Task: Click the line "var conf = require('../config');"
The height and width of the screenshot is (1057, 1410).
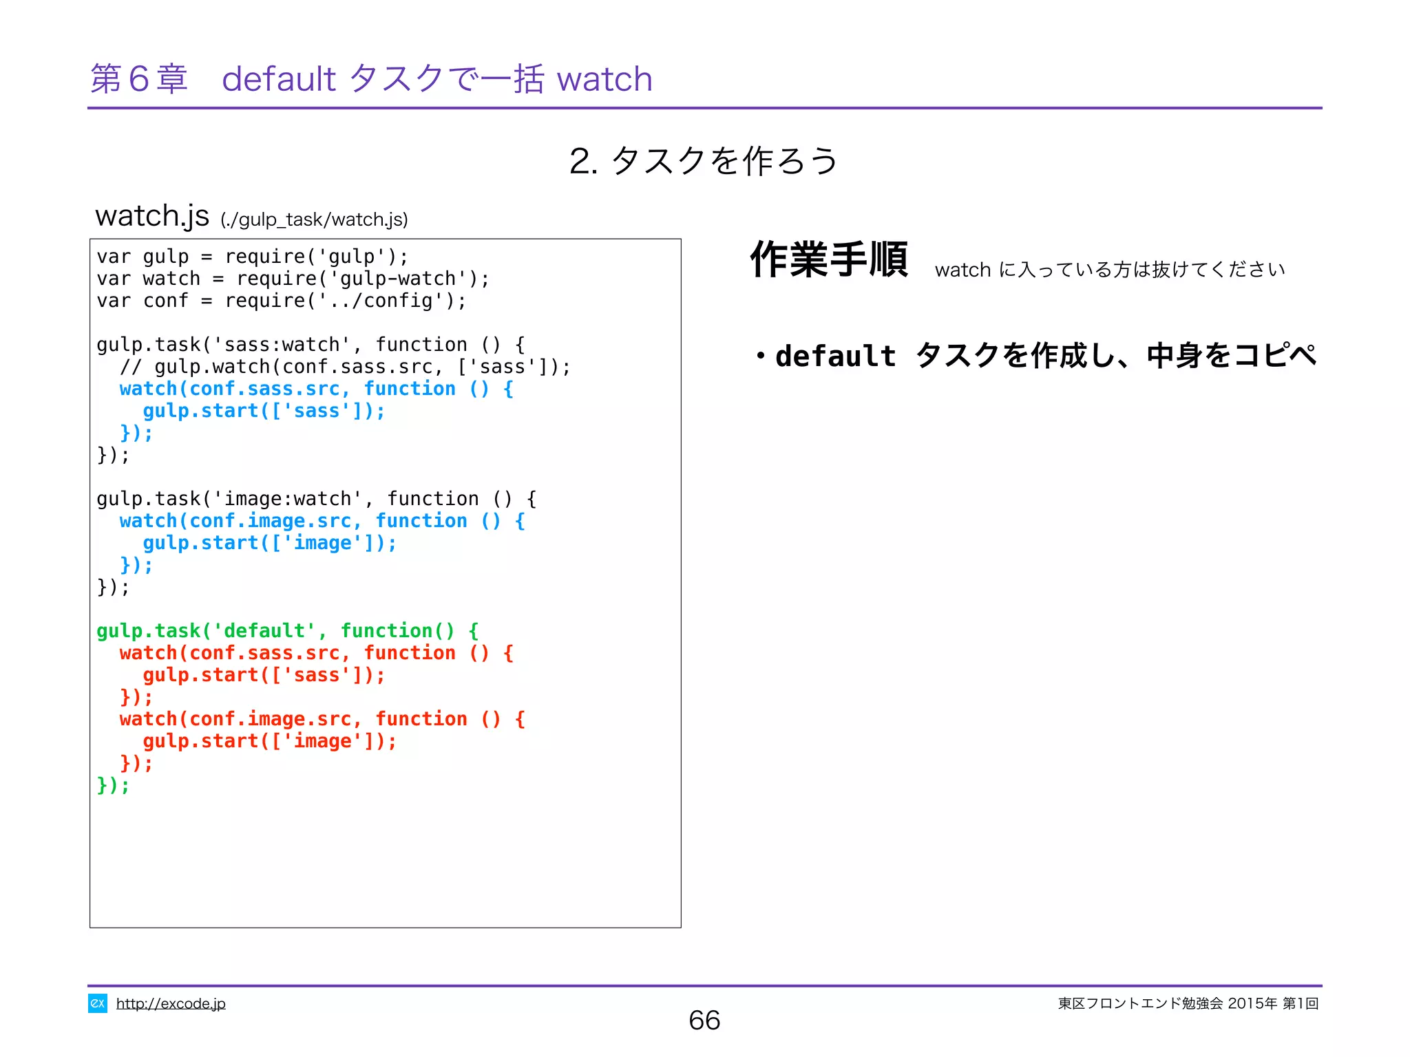Action: click(282, 301)
